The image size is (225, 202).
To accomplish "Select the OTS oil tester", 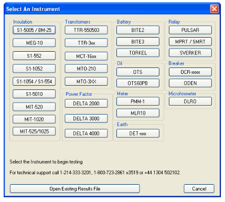I will click(x=138, y=72).
